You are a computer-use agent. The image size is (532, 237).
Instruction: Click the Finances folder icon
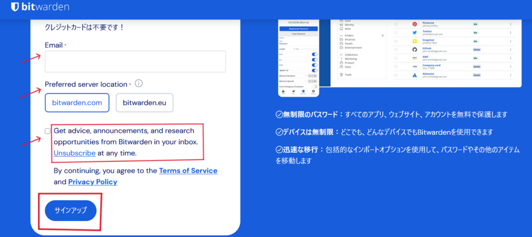point(341,39)
